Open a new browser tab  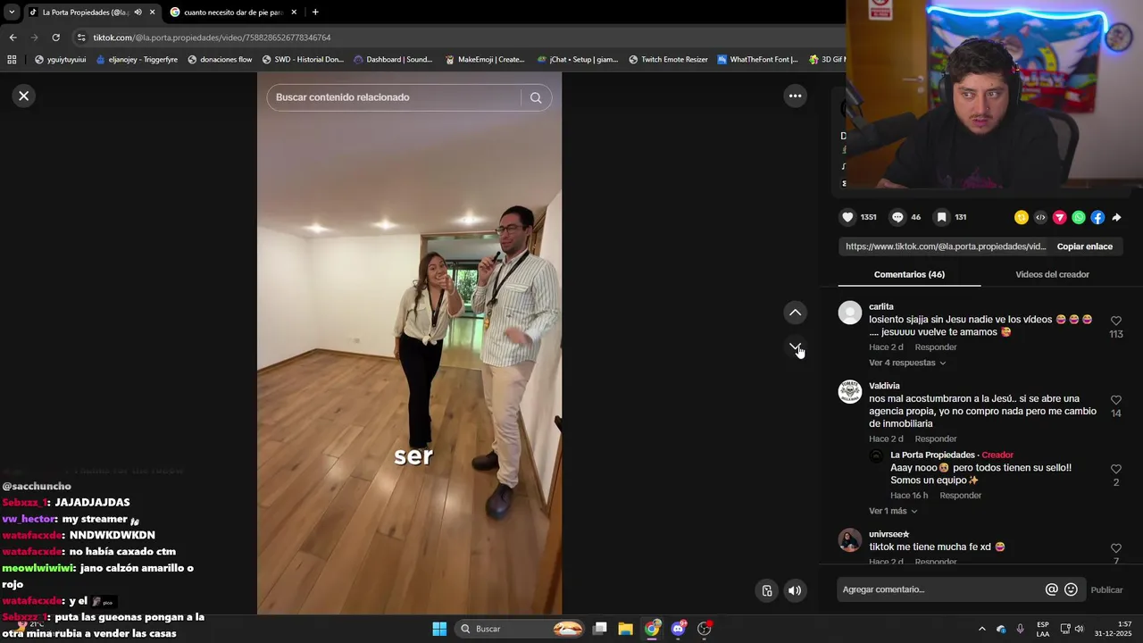tap(315, 13)
